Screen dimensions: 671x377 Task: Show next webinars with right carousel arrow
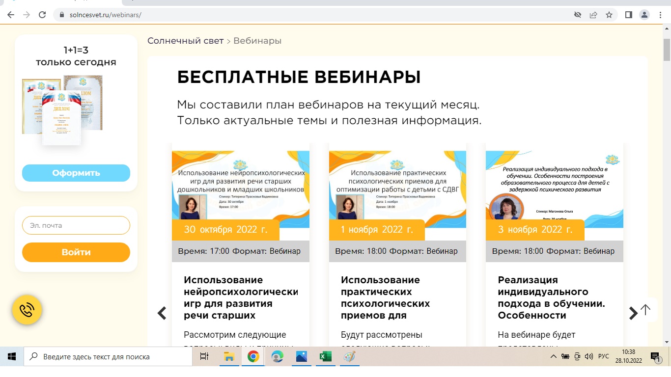coord(633,313)
